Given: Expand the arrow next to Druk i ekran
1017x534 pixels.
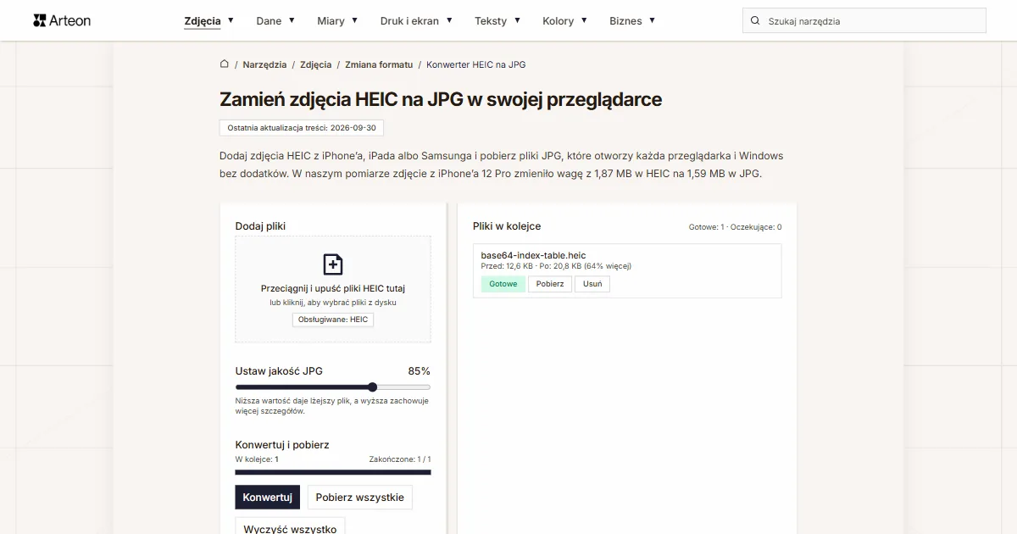Looking at the screenshot, I should click(449, 20).
